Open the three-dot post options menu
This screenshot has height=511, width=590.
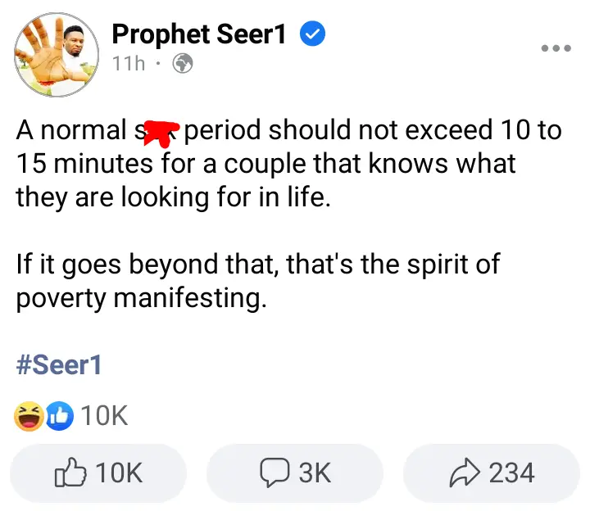[x=556, y=48]
